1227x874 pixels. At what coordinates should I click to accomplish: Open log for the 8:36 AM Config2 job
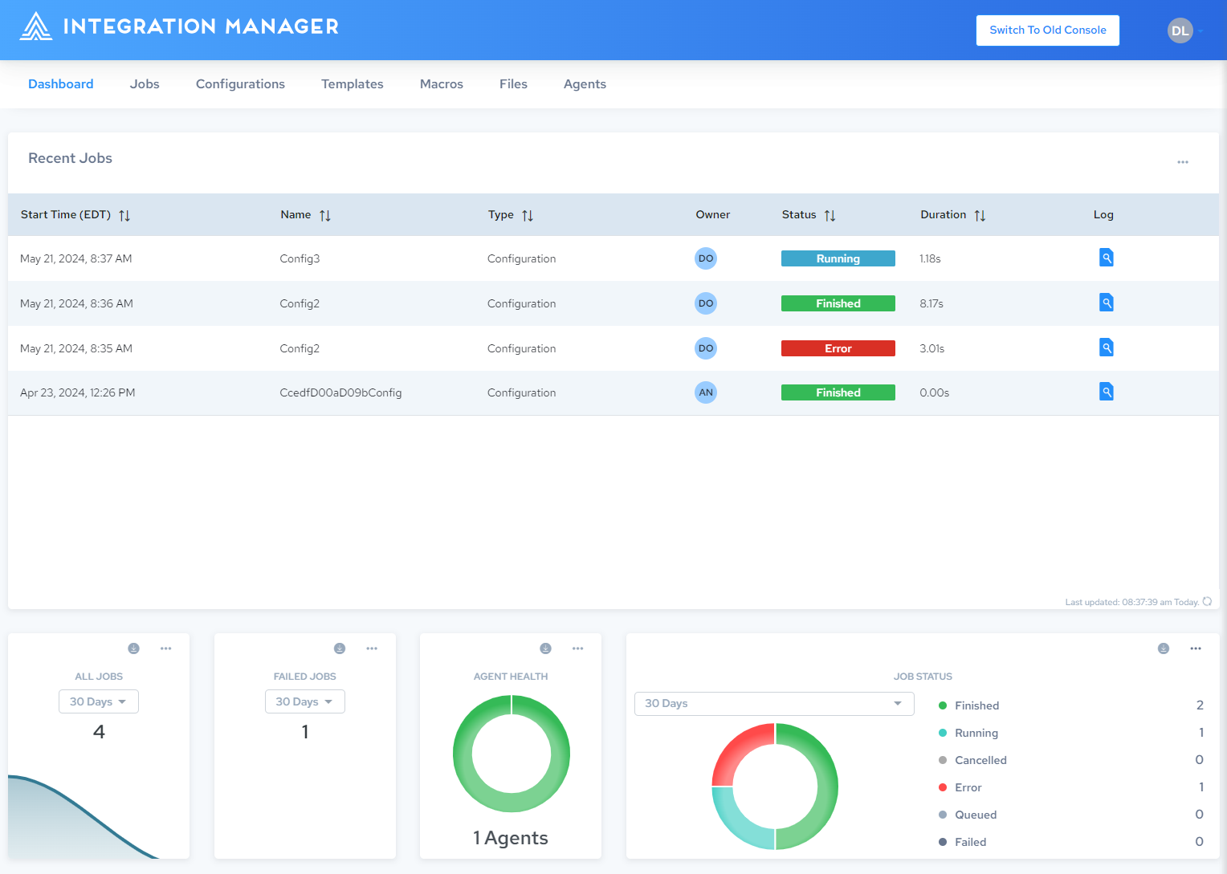[1107, 303]
